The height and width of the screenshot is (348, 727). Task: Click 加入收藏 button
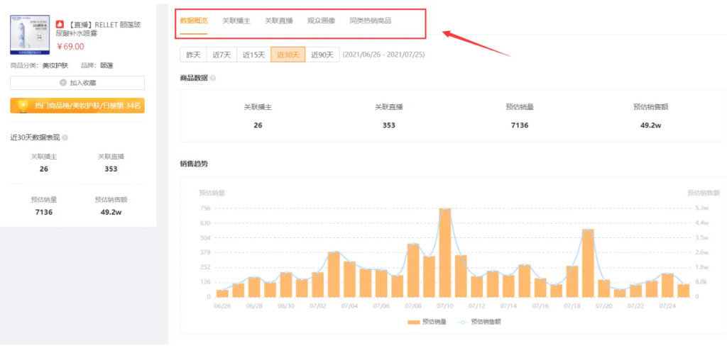(x=77, y=83)
